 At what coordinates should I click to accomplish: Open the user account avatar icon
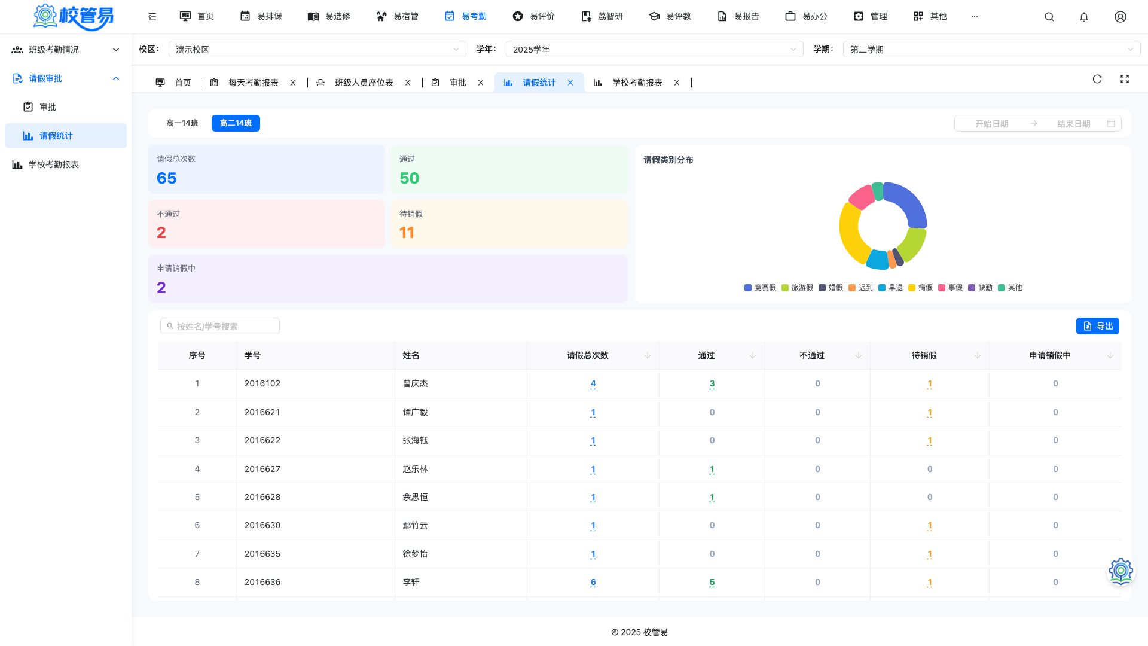tap(1120, 17)
